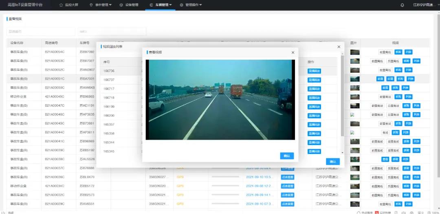440x214 pixels.
Task: Expand the 车辆管理 dropdown menu
Action: click(x=170, y=5)
